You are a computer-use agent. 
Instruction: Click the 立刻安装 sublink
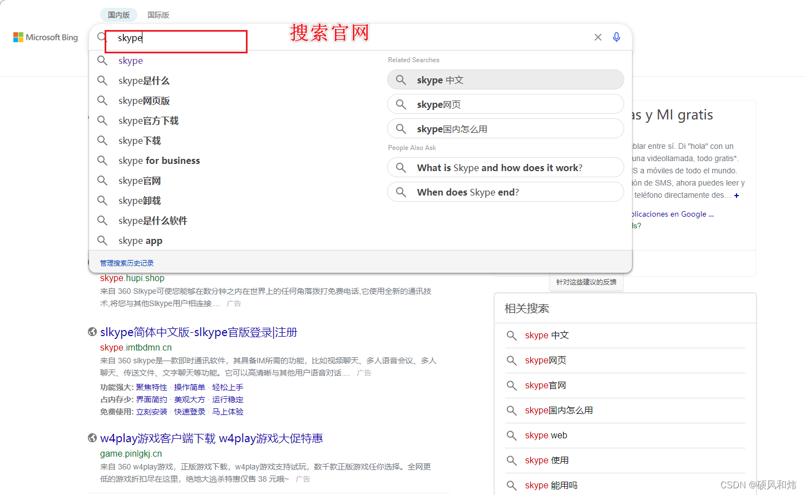[x=151, y=412]
